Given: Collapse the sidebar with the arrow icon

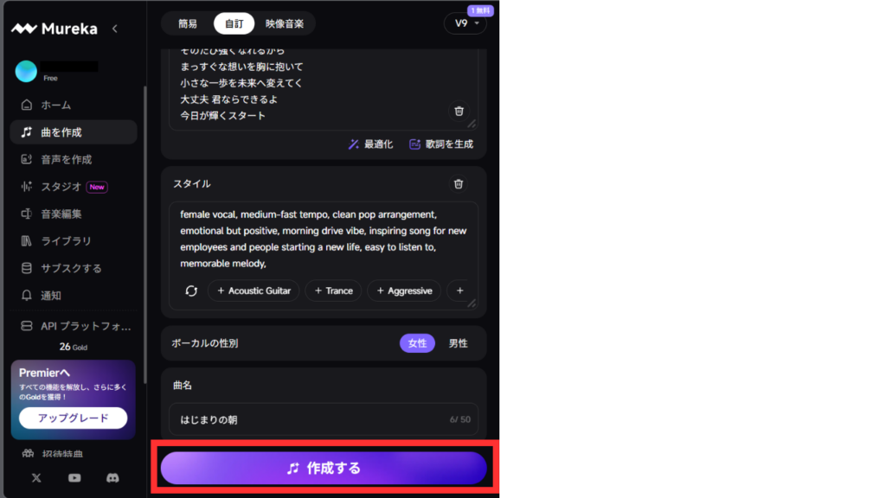Looking at the screenshot, I should click(115, 29).
